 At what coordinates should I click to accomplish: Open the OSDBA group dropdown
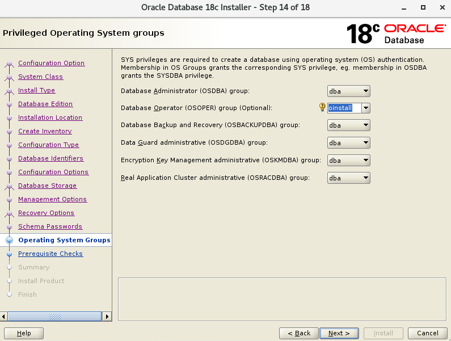(349, 91)
